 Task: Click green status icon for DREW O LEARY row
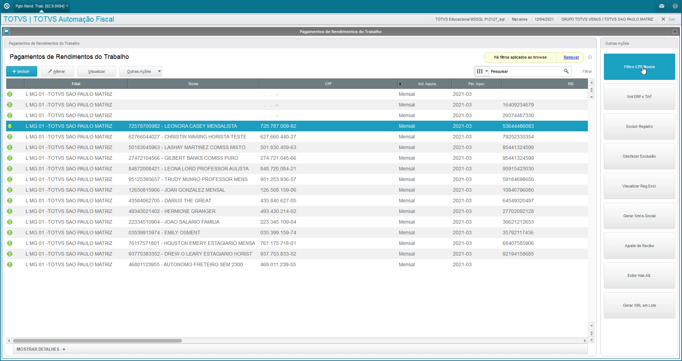10,254
